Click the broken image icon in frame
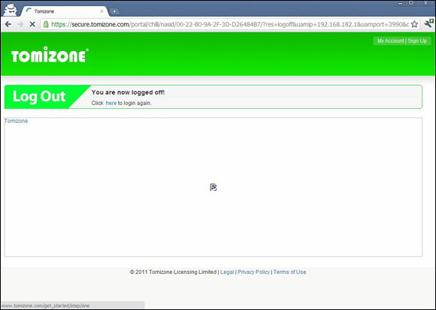 (x=213, y=188)
